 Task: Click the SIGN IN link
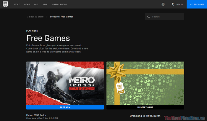point(179,4)
